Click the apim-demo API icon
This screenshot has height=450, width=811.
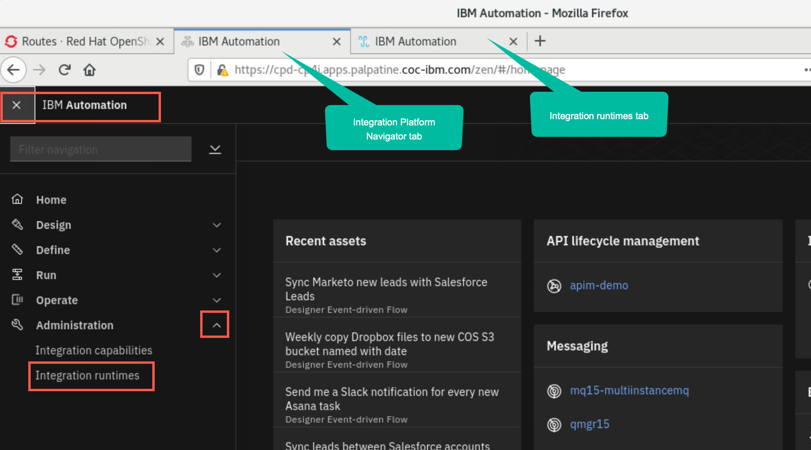tap(554, 286)
